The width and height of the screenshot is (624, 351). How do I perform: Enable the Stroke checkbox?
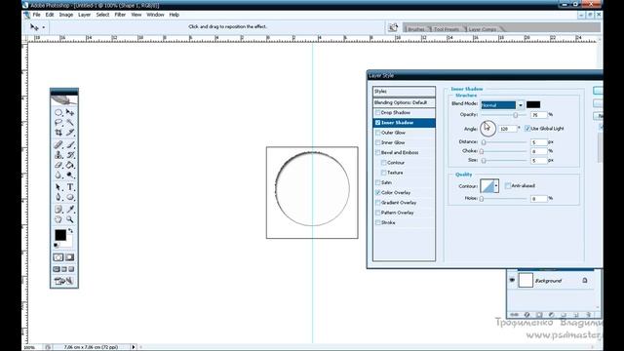pyautogui.click(x=377, y=222)
